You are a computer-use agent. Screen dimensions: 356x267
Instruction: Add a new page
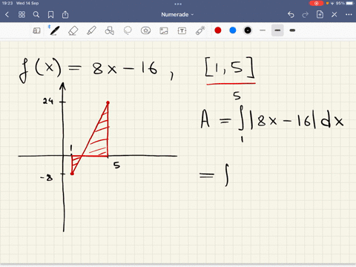point(320,14)
